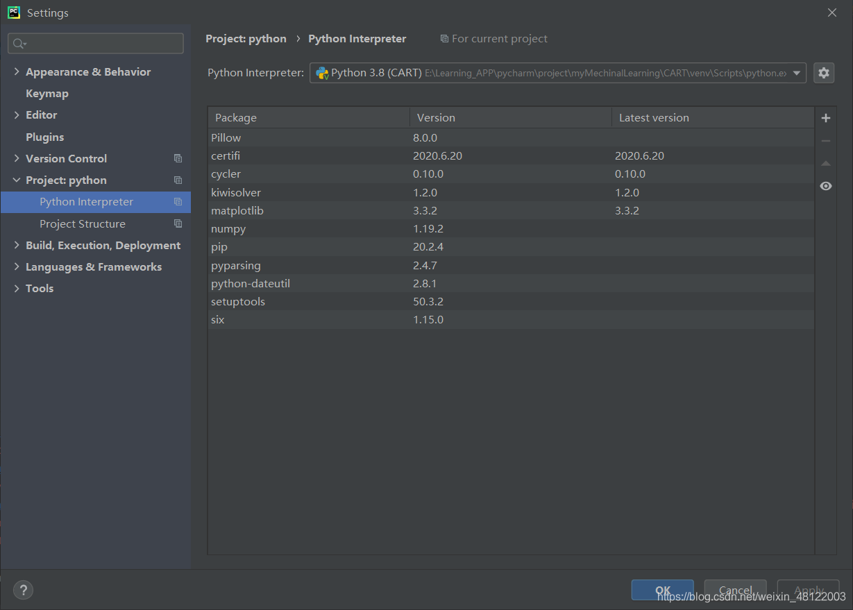Click the Version column header
This screenshot has width=853, height=610.
click(511, 118)
